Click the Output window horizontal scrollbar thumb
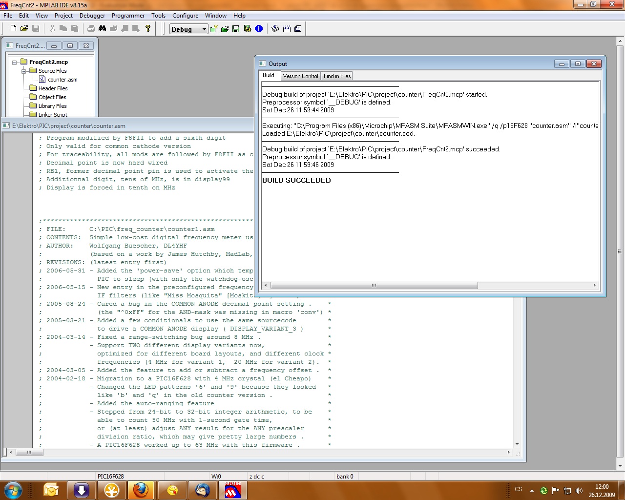The width and height of the screenshot is (625, 500). click(374, 285)
